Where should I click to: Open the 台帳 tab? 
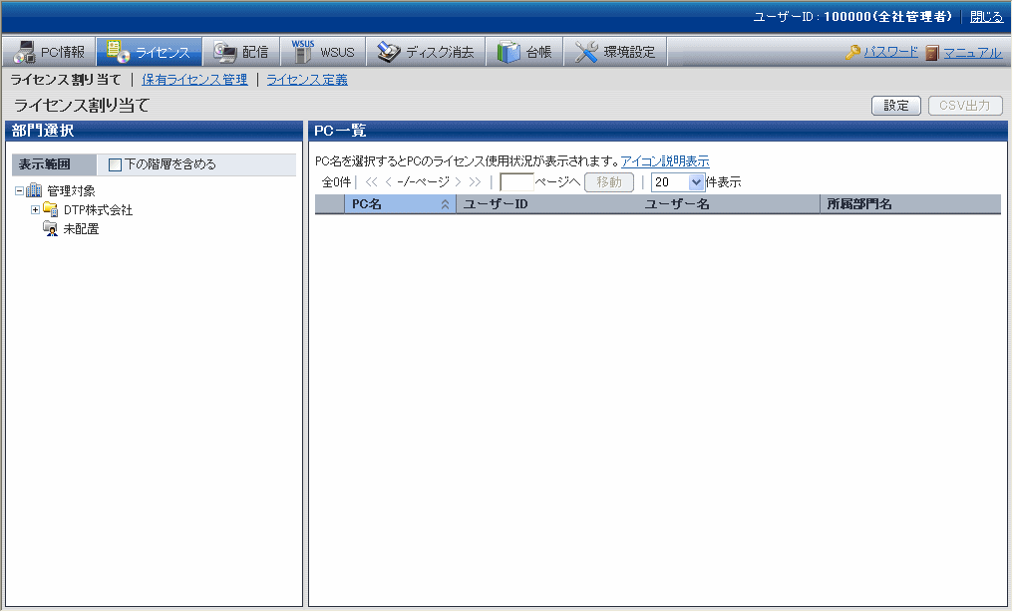coord(524,52)
